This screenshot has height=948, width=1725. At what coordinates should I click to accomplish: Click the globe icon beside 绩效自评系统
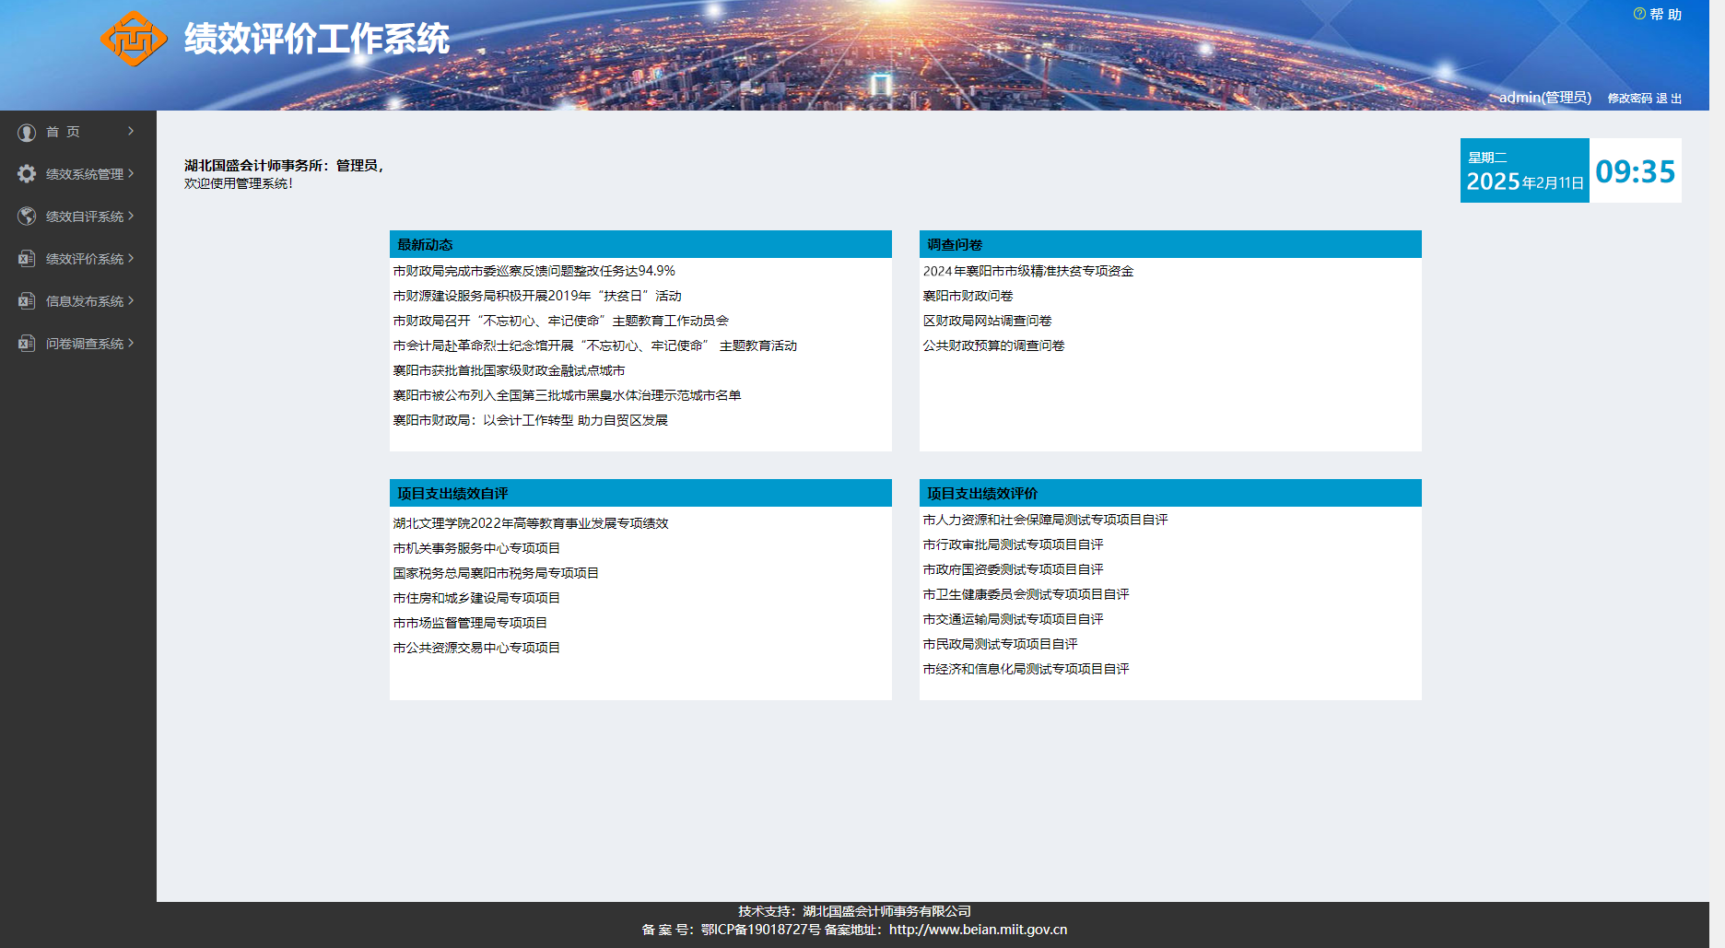26,217
